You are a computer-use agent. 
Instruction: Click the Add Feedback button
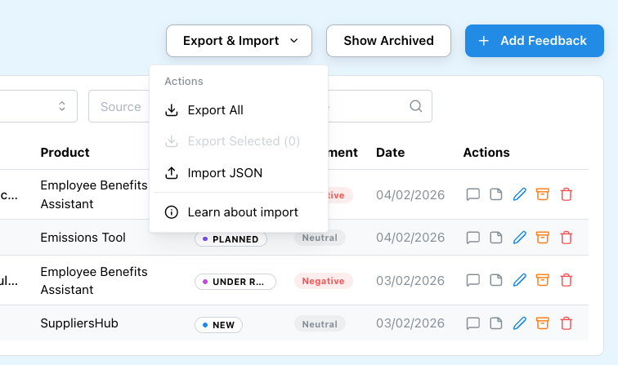532,41
